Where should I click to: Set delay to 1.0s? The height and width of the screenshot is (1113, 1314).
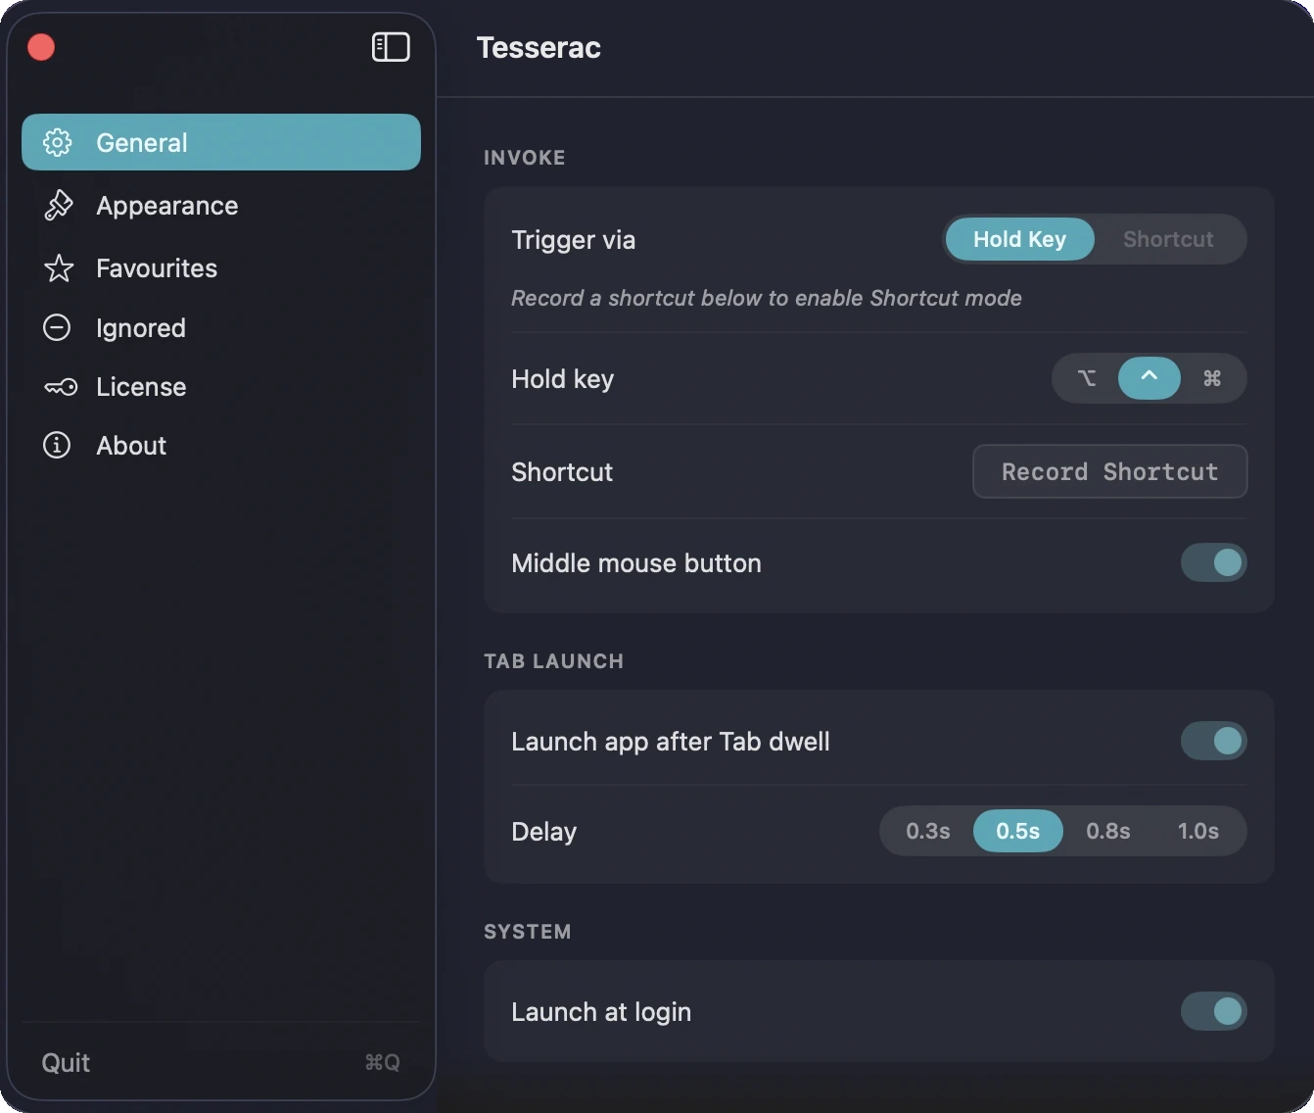point(1198,831)
